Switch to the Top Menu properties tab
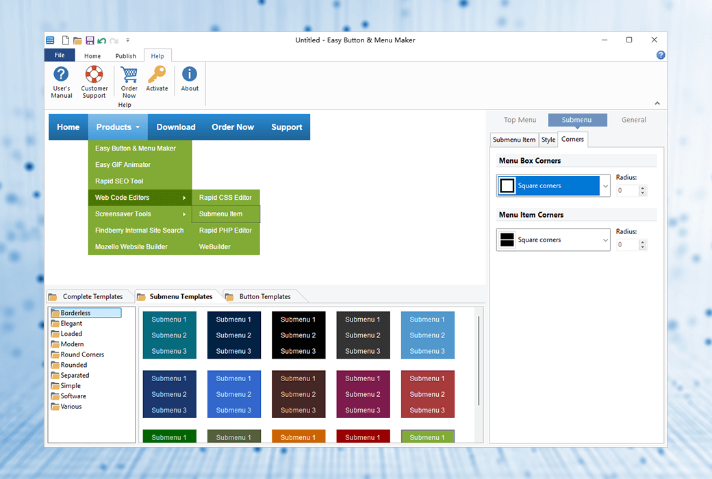The image size is (712, 479). click(520, 120)
